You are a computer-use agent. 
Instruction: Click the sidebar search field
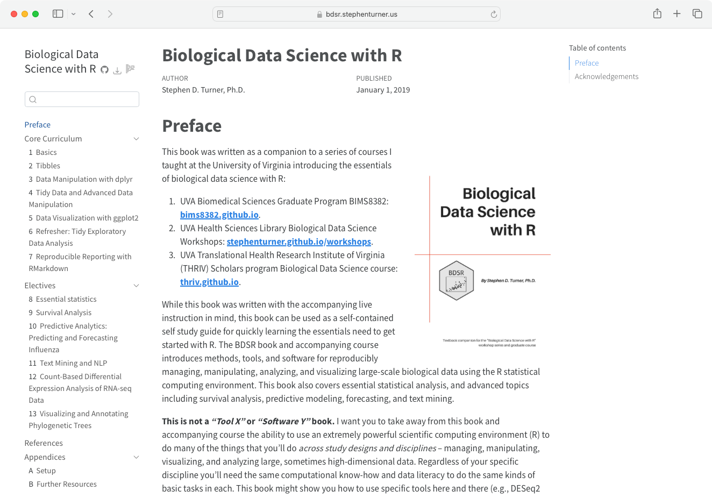point(82,99)
